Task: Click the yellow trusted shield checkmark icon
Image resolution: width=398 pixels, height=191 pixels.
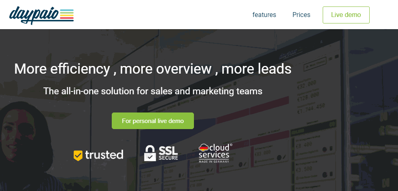Action: [78, 155]
